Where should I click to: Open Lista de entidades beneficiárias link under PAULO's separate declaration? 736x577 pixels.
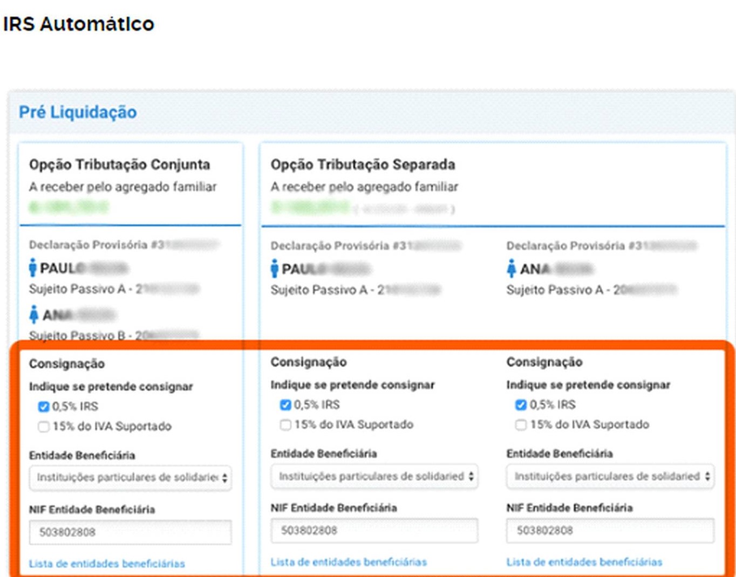[x=349, y=562]
